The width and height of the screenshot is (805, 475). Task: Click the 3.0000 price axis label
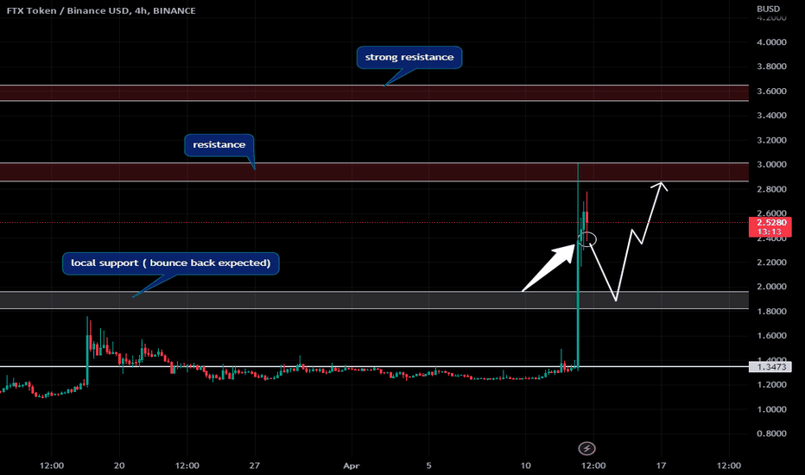coord(771,164)
